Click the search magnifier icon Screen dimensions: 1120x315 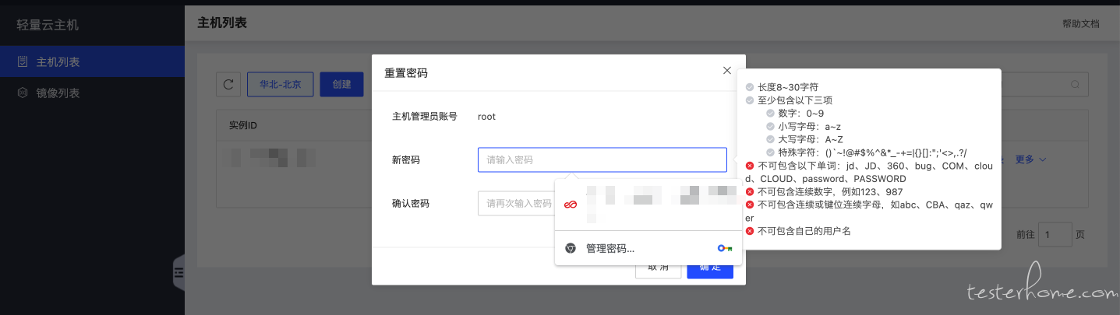(x=1075, y=84)
